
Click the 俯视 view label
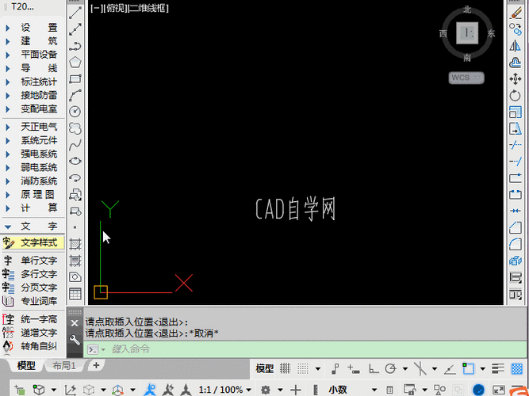(x=115, y=8)
